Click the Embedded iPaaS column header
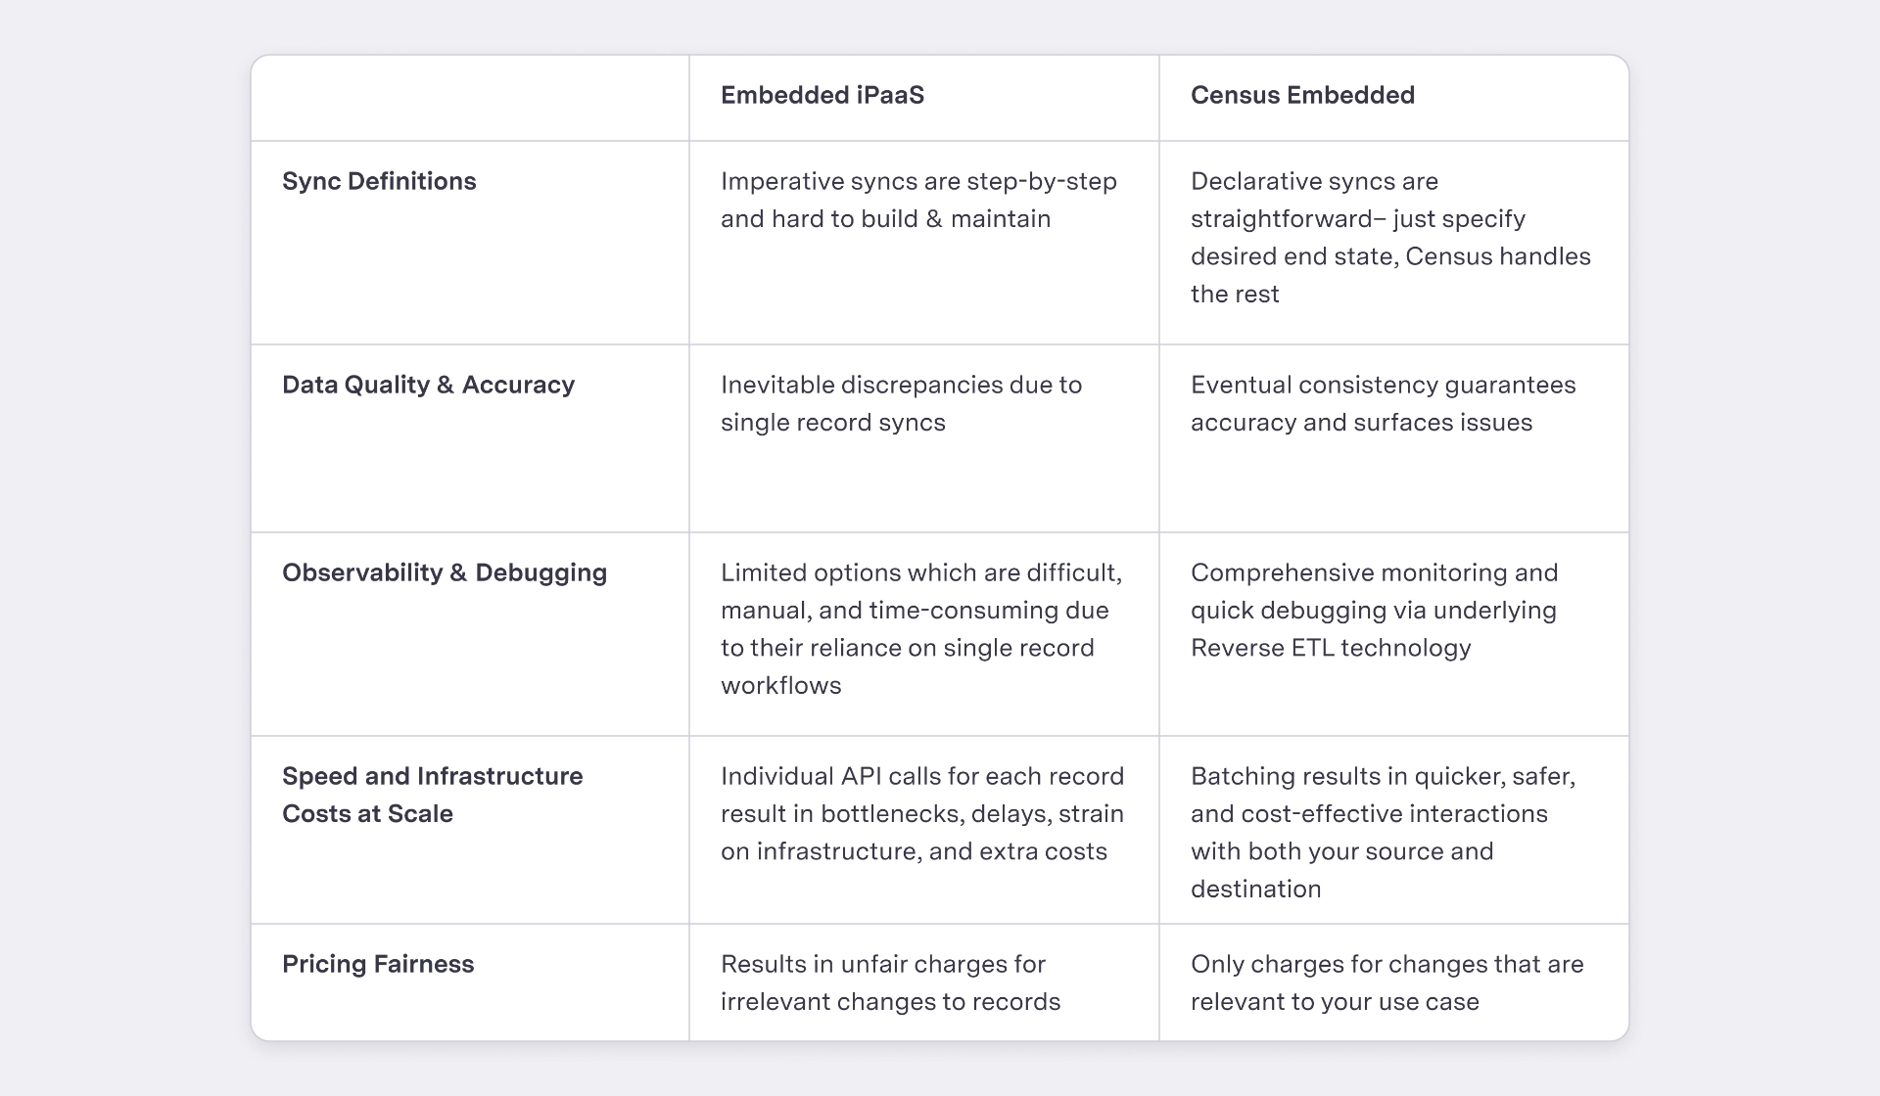The width and height of the screenshot is (1880, 1096). pos(822,95)
